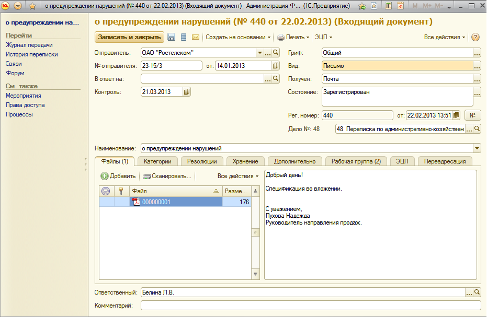Open Все действия menu in Files tab
Image resolution: width=487 pixels, height=317 pixels.
click(x=238, y=176)
